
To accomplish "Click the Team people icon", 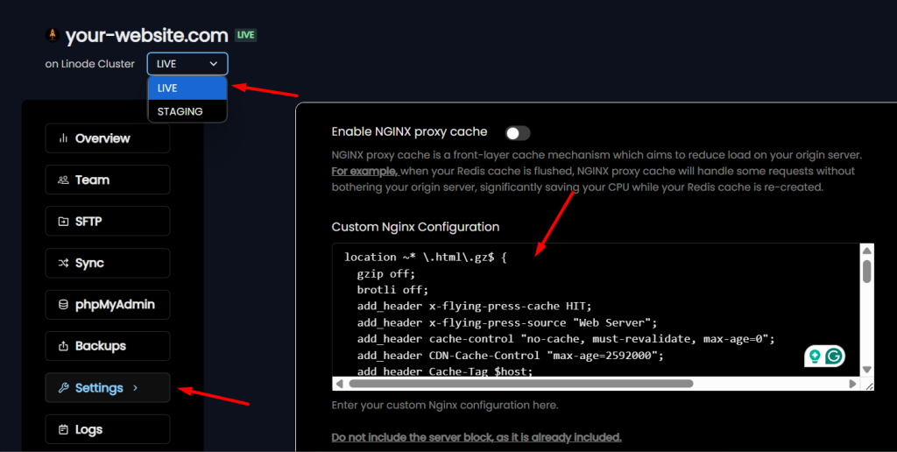I will point(63,180).
